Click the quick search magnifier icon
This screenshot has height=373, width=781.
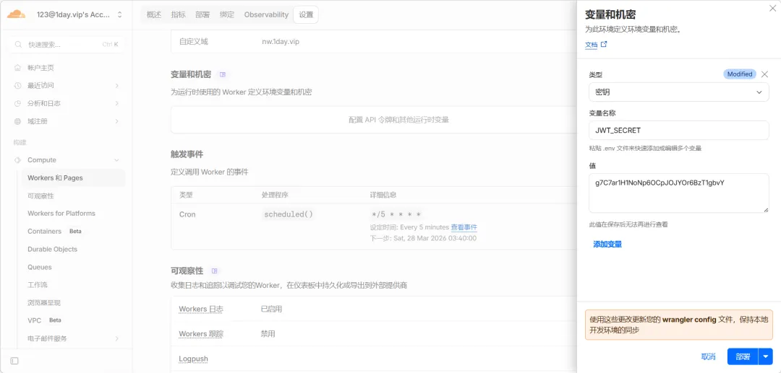18,45
